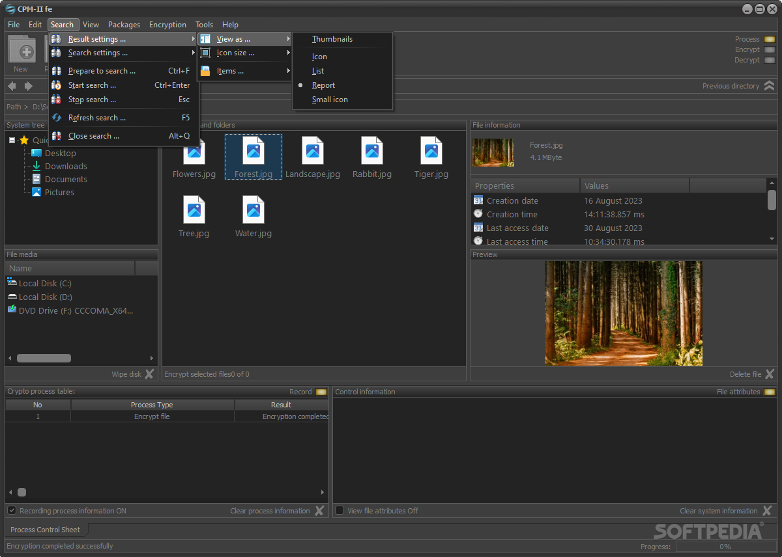Click the Progress bar showing 0%
The height and width of the screenshot is (557, 782).
click(725, 547)
